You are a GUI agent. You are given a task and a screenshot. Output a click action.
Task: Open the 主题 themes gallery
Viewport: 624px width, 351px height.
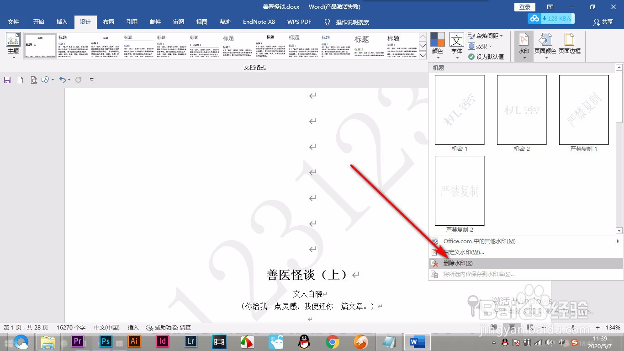tap(13, 45)
